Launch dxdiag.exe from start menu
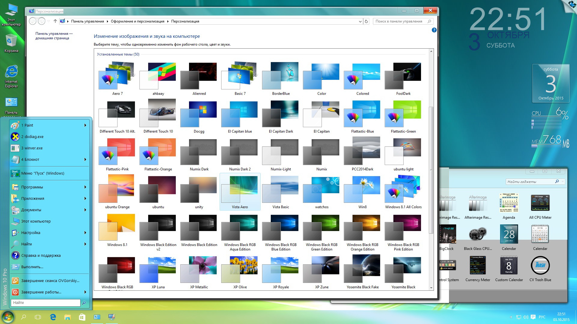 pyautogui.click(x=49, y=136)
